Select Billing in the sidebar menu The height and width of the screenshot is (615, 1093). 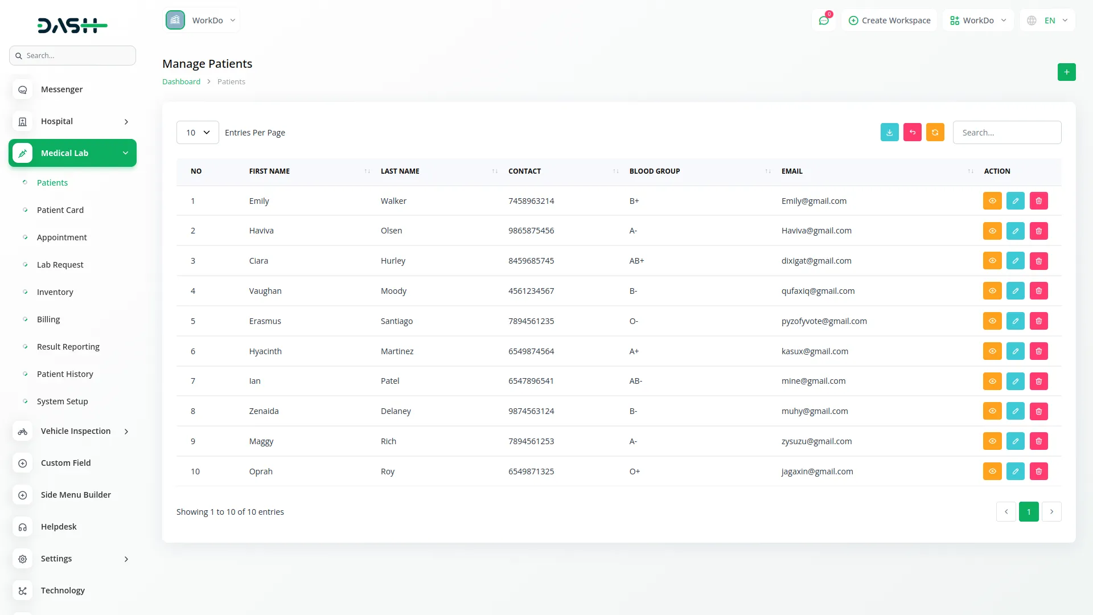pos(48,319)
